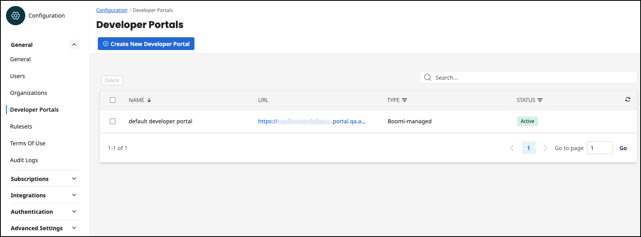
Task: Expand the Integrations section
Action: (x=74, y=195)
